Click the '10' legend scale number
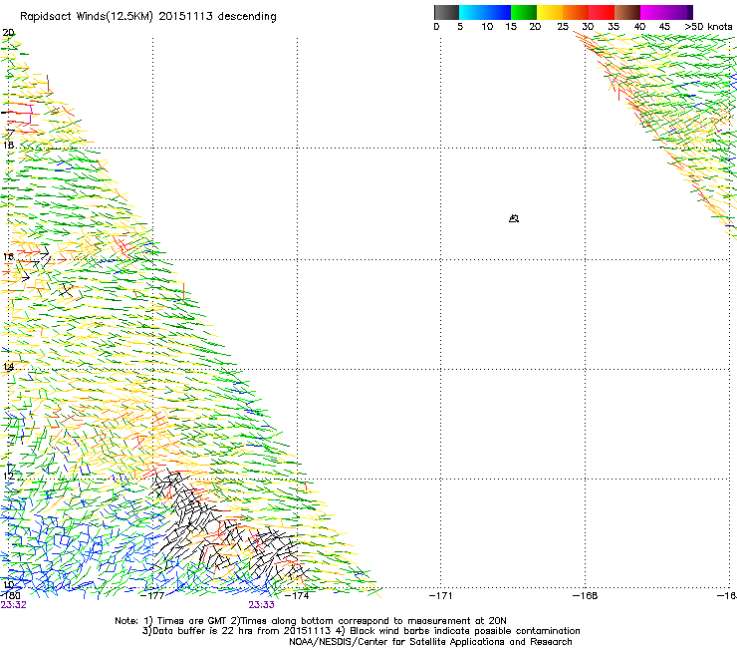The image size is (737, 648). click(487, 27)
